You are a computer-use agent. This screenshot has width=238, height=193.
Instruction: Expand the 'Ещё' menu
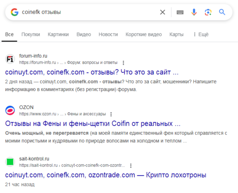coord(201,35)
